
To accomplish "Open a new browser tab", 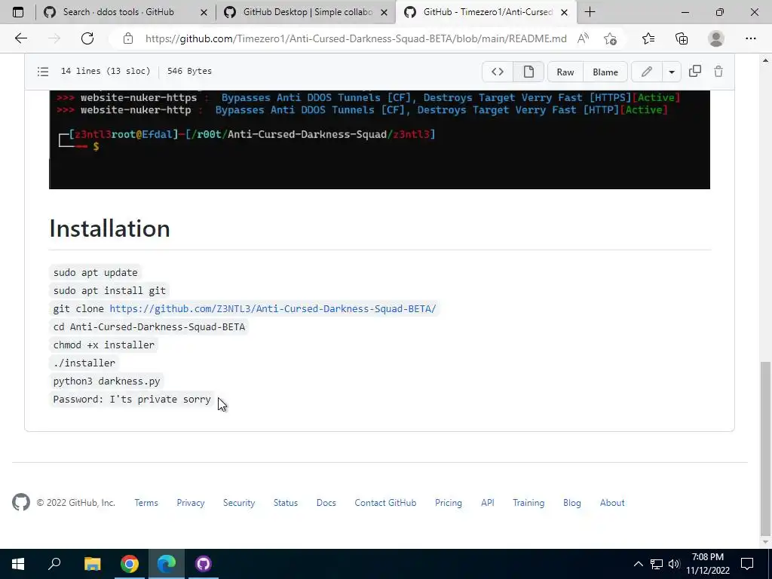I will (590, 12).
